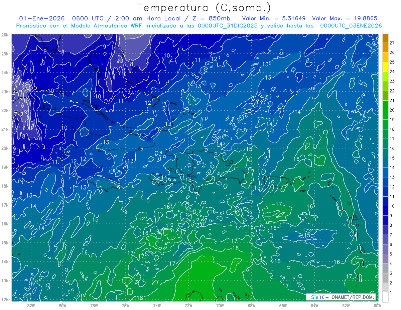Screen dimensions: 401x310
Task: Click color scale label "2"
Action: 391,283
